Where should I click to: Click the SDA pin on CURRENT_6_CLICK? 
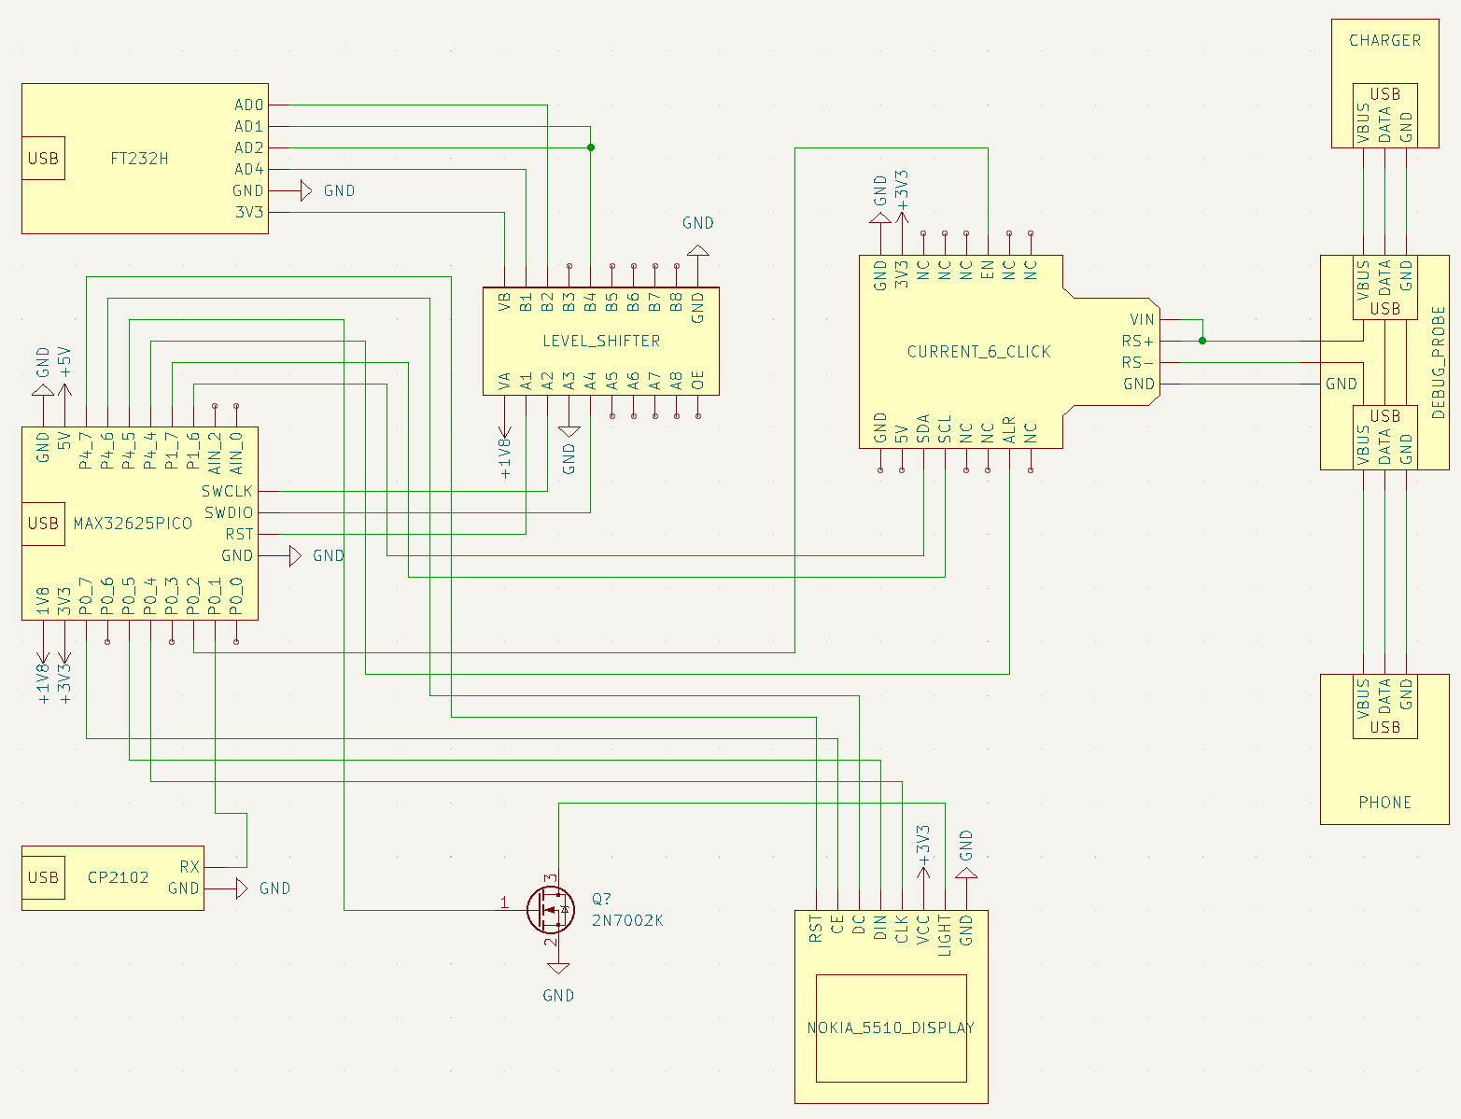(x=923, y=429)
